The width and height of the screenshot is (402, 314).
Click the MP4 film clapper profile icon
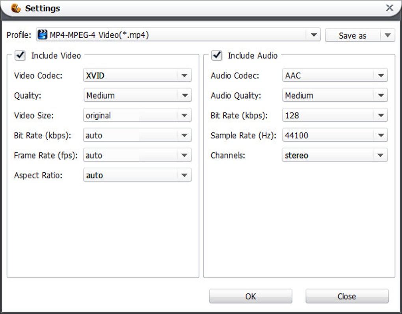click(x=42, y=35)
